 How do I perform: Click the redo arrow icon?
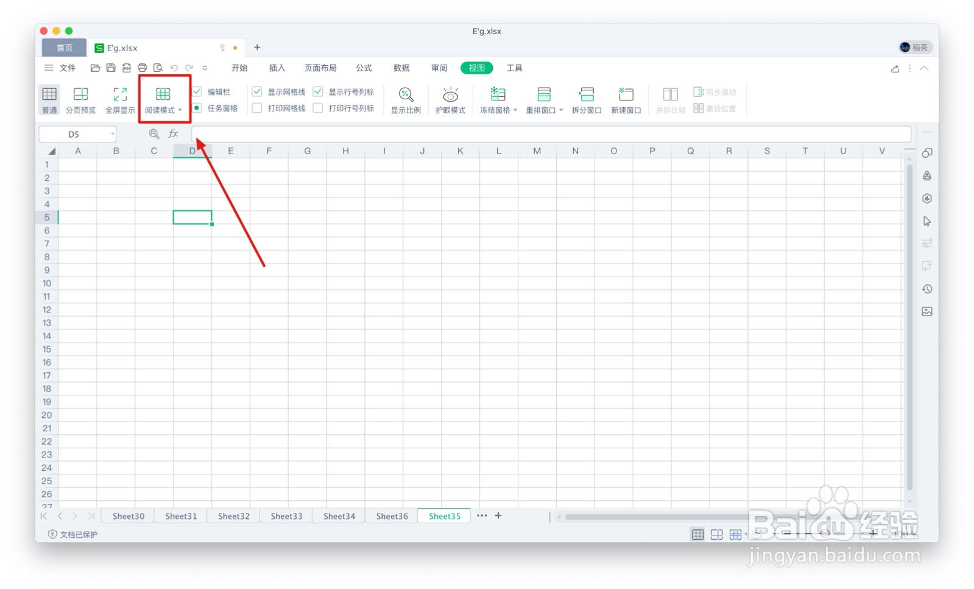(x=189, y=68)
